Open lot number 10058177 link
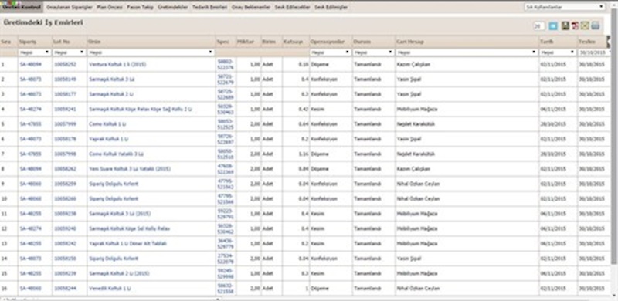This screenshot has width=618, height=301. click(x=65, y=94)
